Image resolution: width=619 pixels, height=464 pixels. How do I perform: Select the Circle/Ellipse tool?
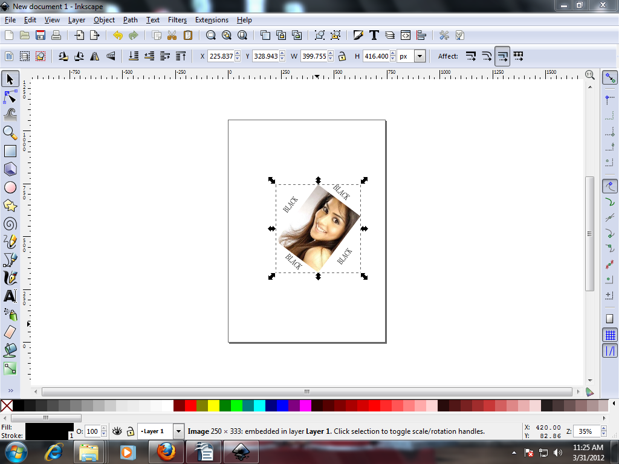coord(10,187)
